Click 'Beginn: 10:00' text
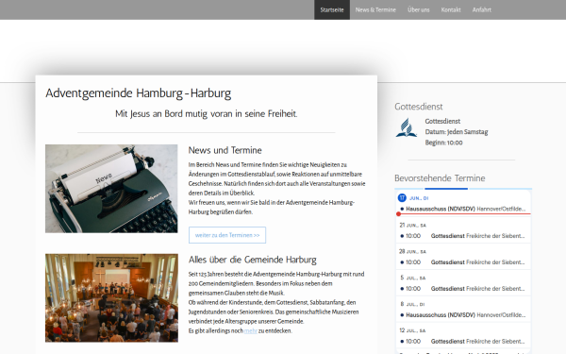This screenshot has height=354, width=566. coord(443,143)
